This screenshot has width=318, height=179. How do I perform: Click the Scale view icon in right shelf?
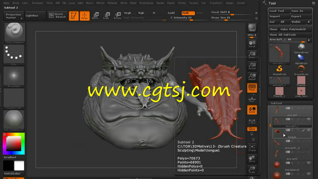point(252,170)
